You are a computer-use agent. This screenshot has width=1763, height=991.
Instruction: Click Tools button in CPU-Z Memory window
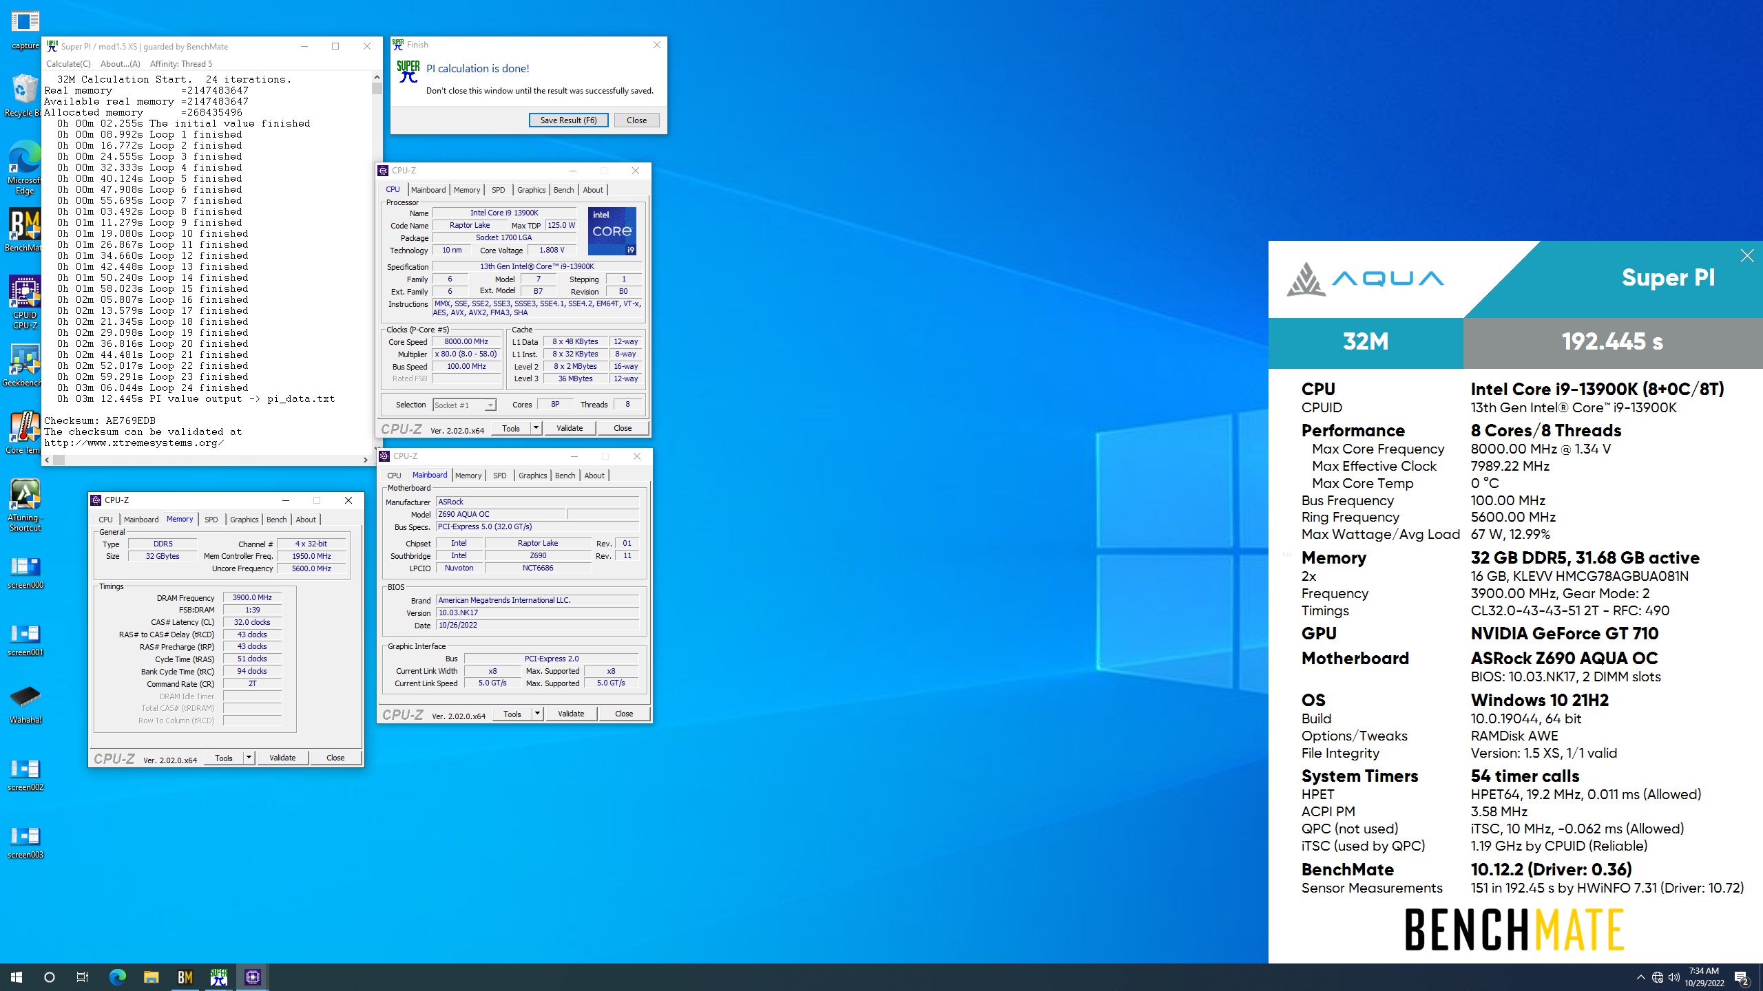pos(224,758)
